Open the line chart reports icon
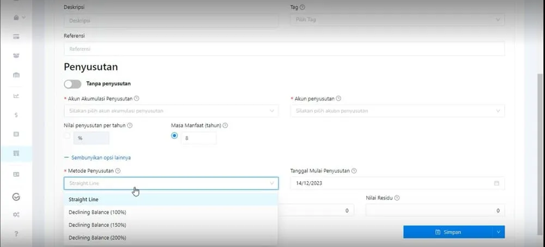The image size is (545, 247). (16, 96)
